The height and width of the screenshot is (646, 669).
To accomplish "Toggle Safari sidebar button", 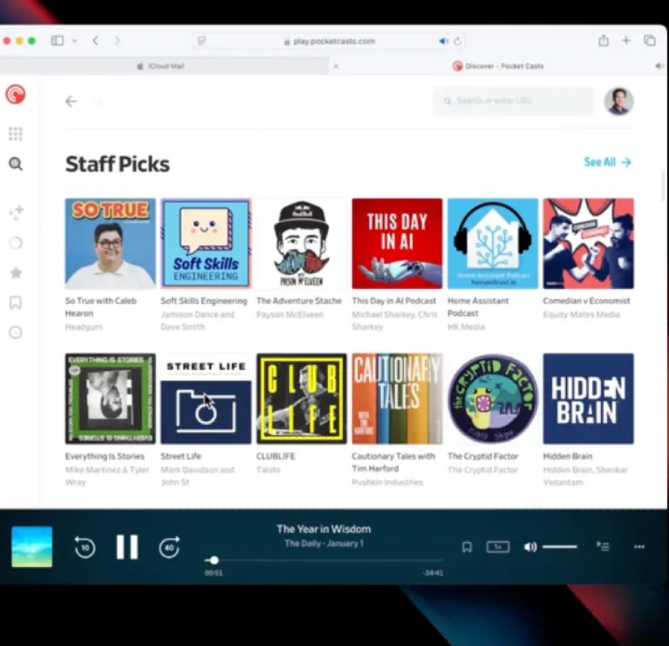I will coord(58,41).
